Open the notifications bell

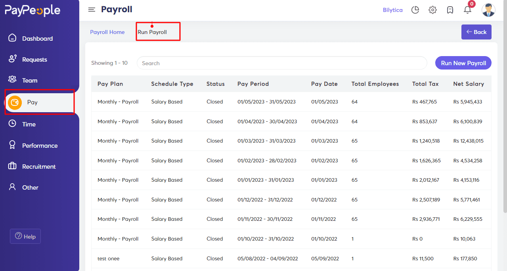(x=467, y=10)
